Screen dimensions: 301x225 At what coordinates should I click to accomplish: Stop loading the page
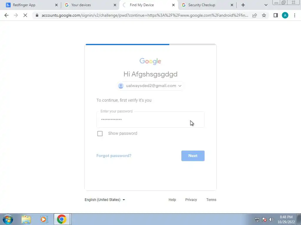(x=25, y=15)
